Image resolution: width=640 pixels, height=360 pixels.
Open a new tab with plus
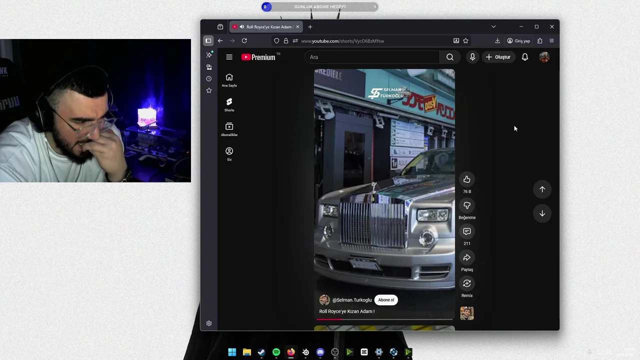pyautogui.click(x=310, y=26)
